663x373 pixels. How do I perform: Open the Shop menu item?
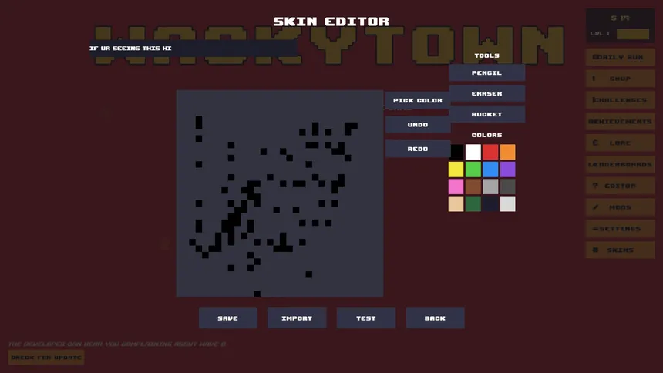[621, 79]
